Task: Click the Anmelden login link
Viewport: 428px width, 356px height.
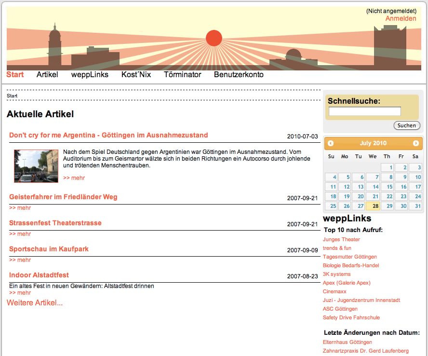Action: point(401,19)
